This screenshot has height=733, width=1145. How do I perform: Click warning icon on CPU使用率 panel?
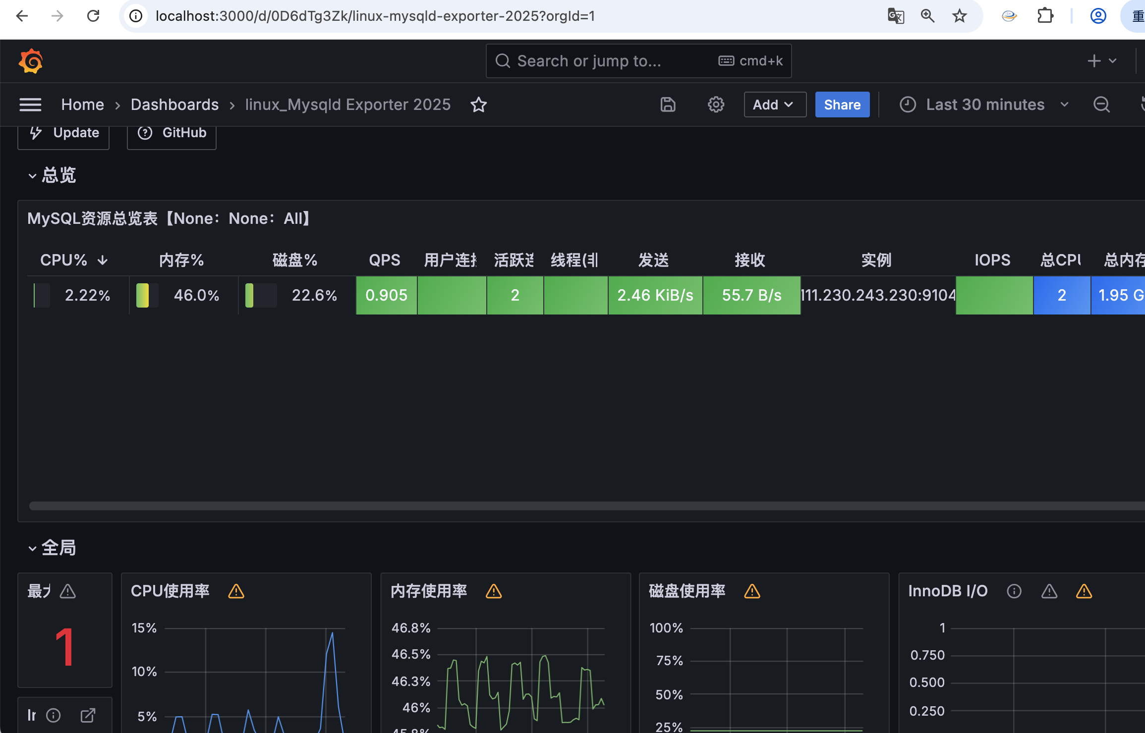pos(236,591)
